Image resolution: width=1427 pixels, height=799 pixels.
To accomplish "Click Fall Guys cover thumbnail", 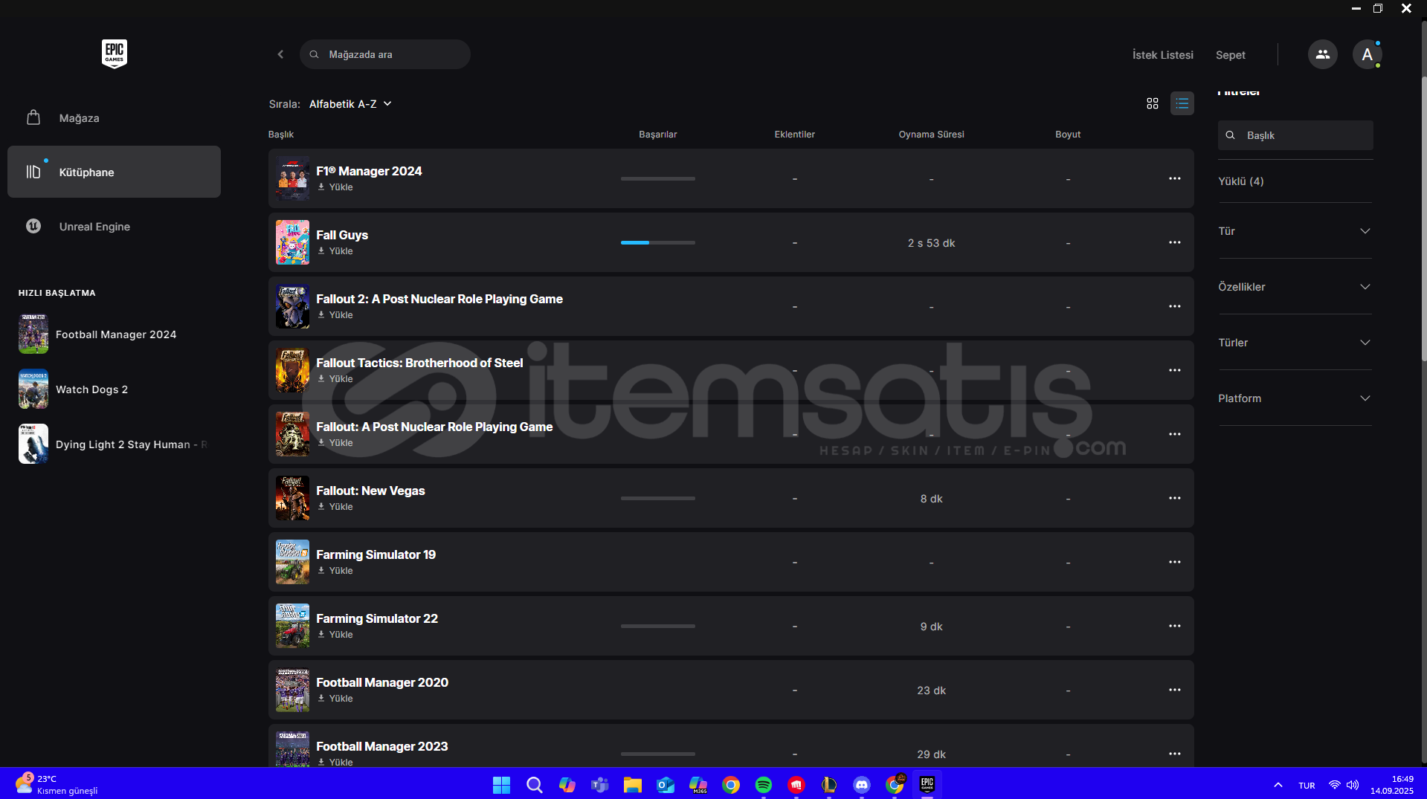I will [292, 242].
